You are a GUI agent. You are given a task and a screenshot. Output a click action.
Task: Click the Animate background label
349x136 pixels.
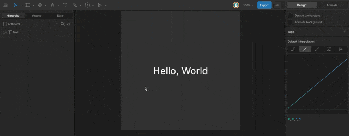pyautogui.click(x=308, y=22)
